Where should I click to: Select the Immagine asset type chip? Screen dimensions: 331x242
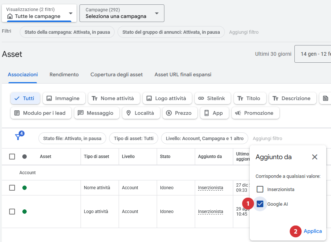[64, 98]
